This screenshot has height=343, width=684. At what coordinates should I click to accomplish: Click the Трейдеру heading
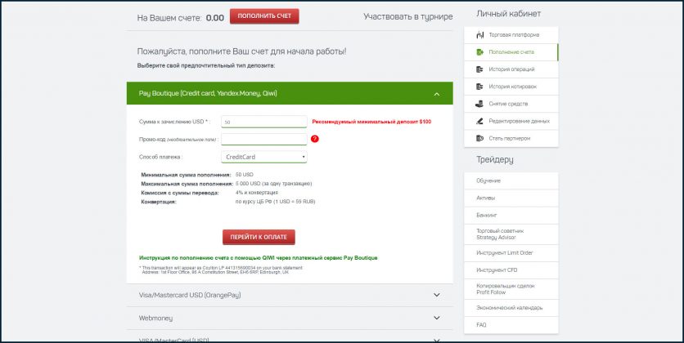[x=495, y=160]
